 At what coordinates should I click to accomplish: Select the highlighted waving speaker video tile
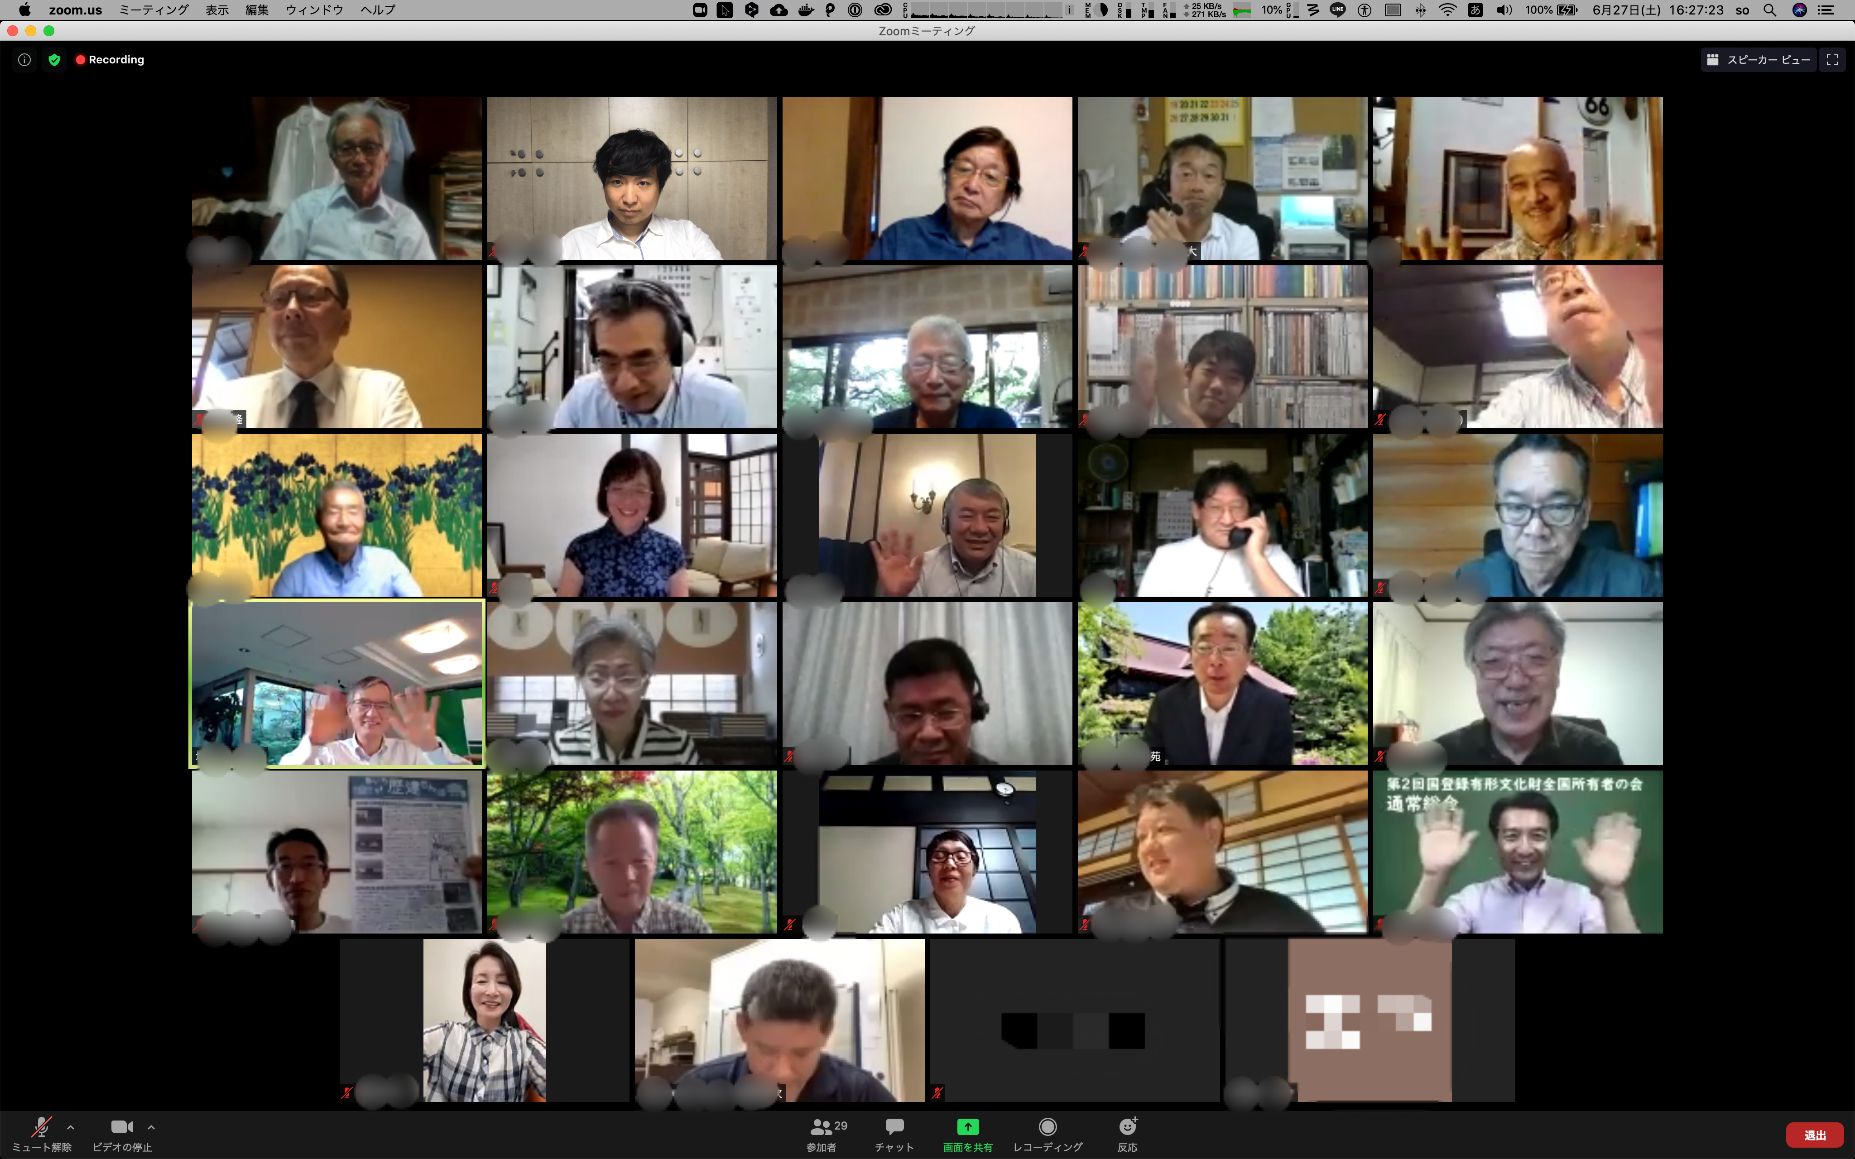tap(337, 684)
